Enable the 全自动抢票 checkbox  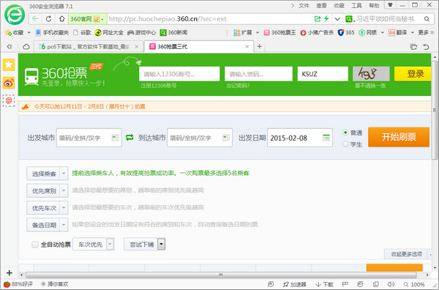[x=34, y=245]
